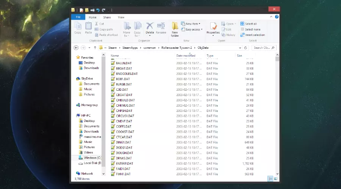Open the File menu

click(78, 17)
